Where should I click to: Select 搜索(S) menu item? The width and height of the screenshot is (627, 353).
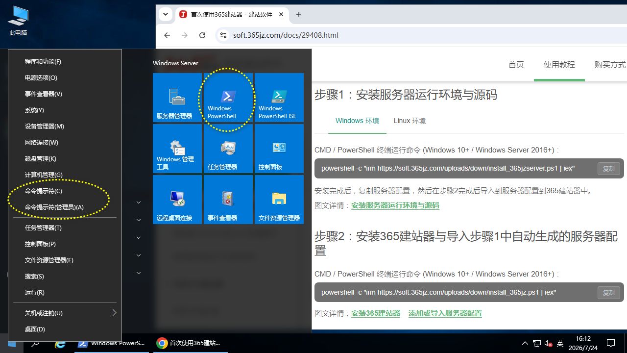pyautogui.click(x=65, y=276)
